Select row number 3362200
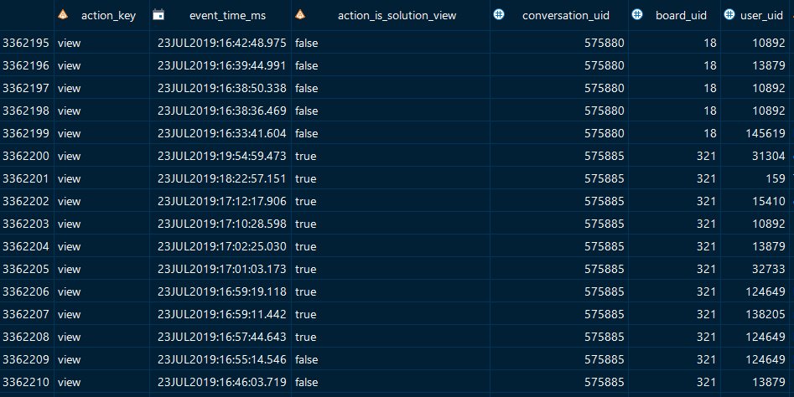 [26, 156]
